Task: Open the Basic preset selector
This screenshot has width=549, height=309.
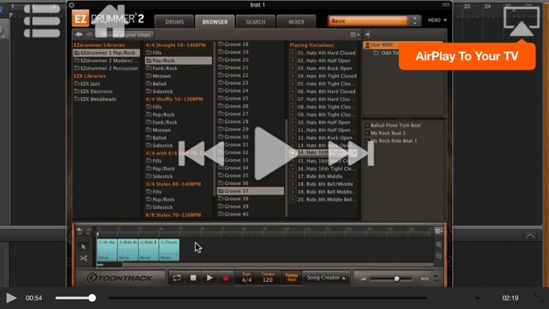Action: click(368, 21)
